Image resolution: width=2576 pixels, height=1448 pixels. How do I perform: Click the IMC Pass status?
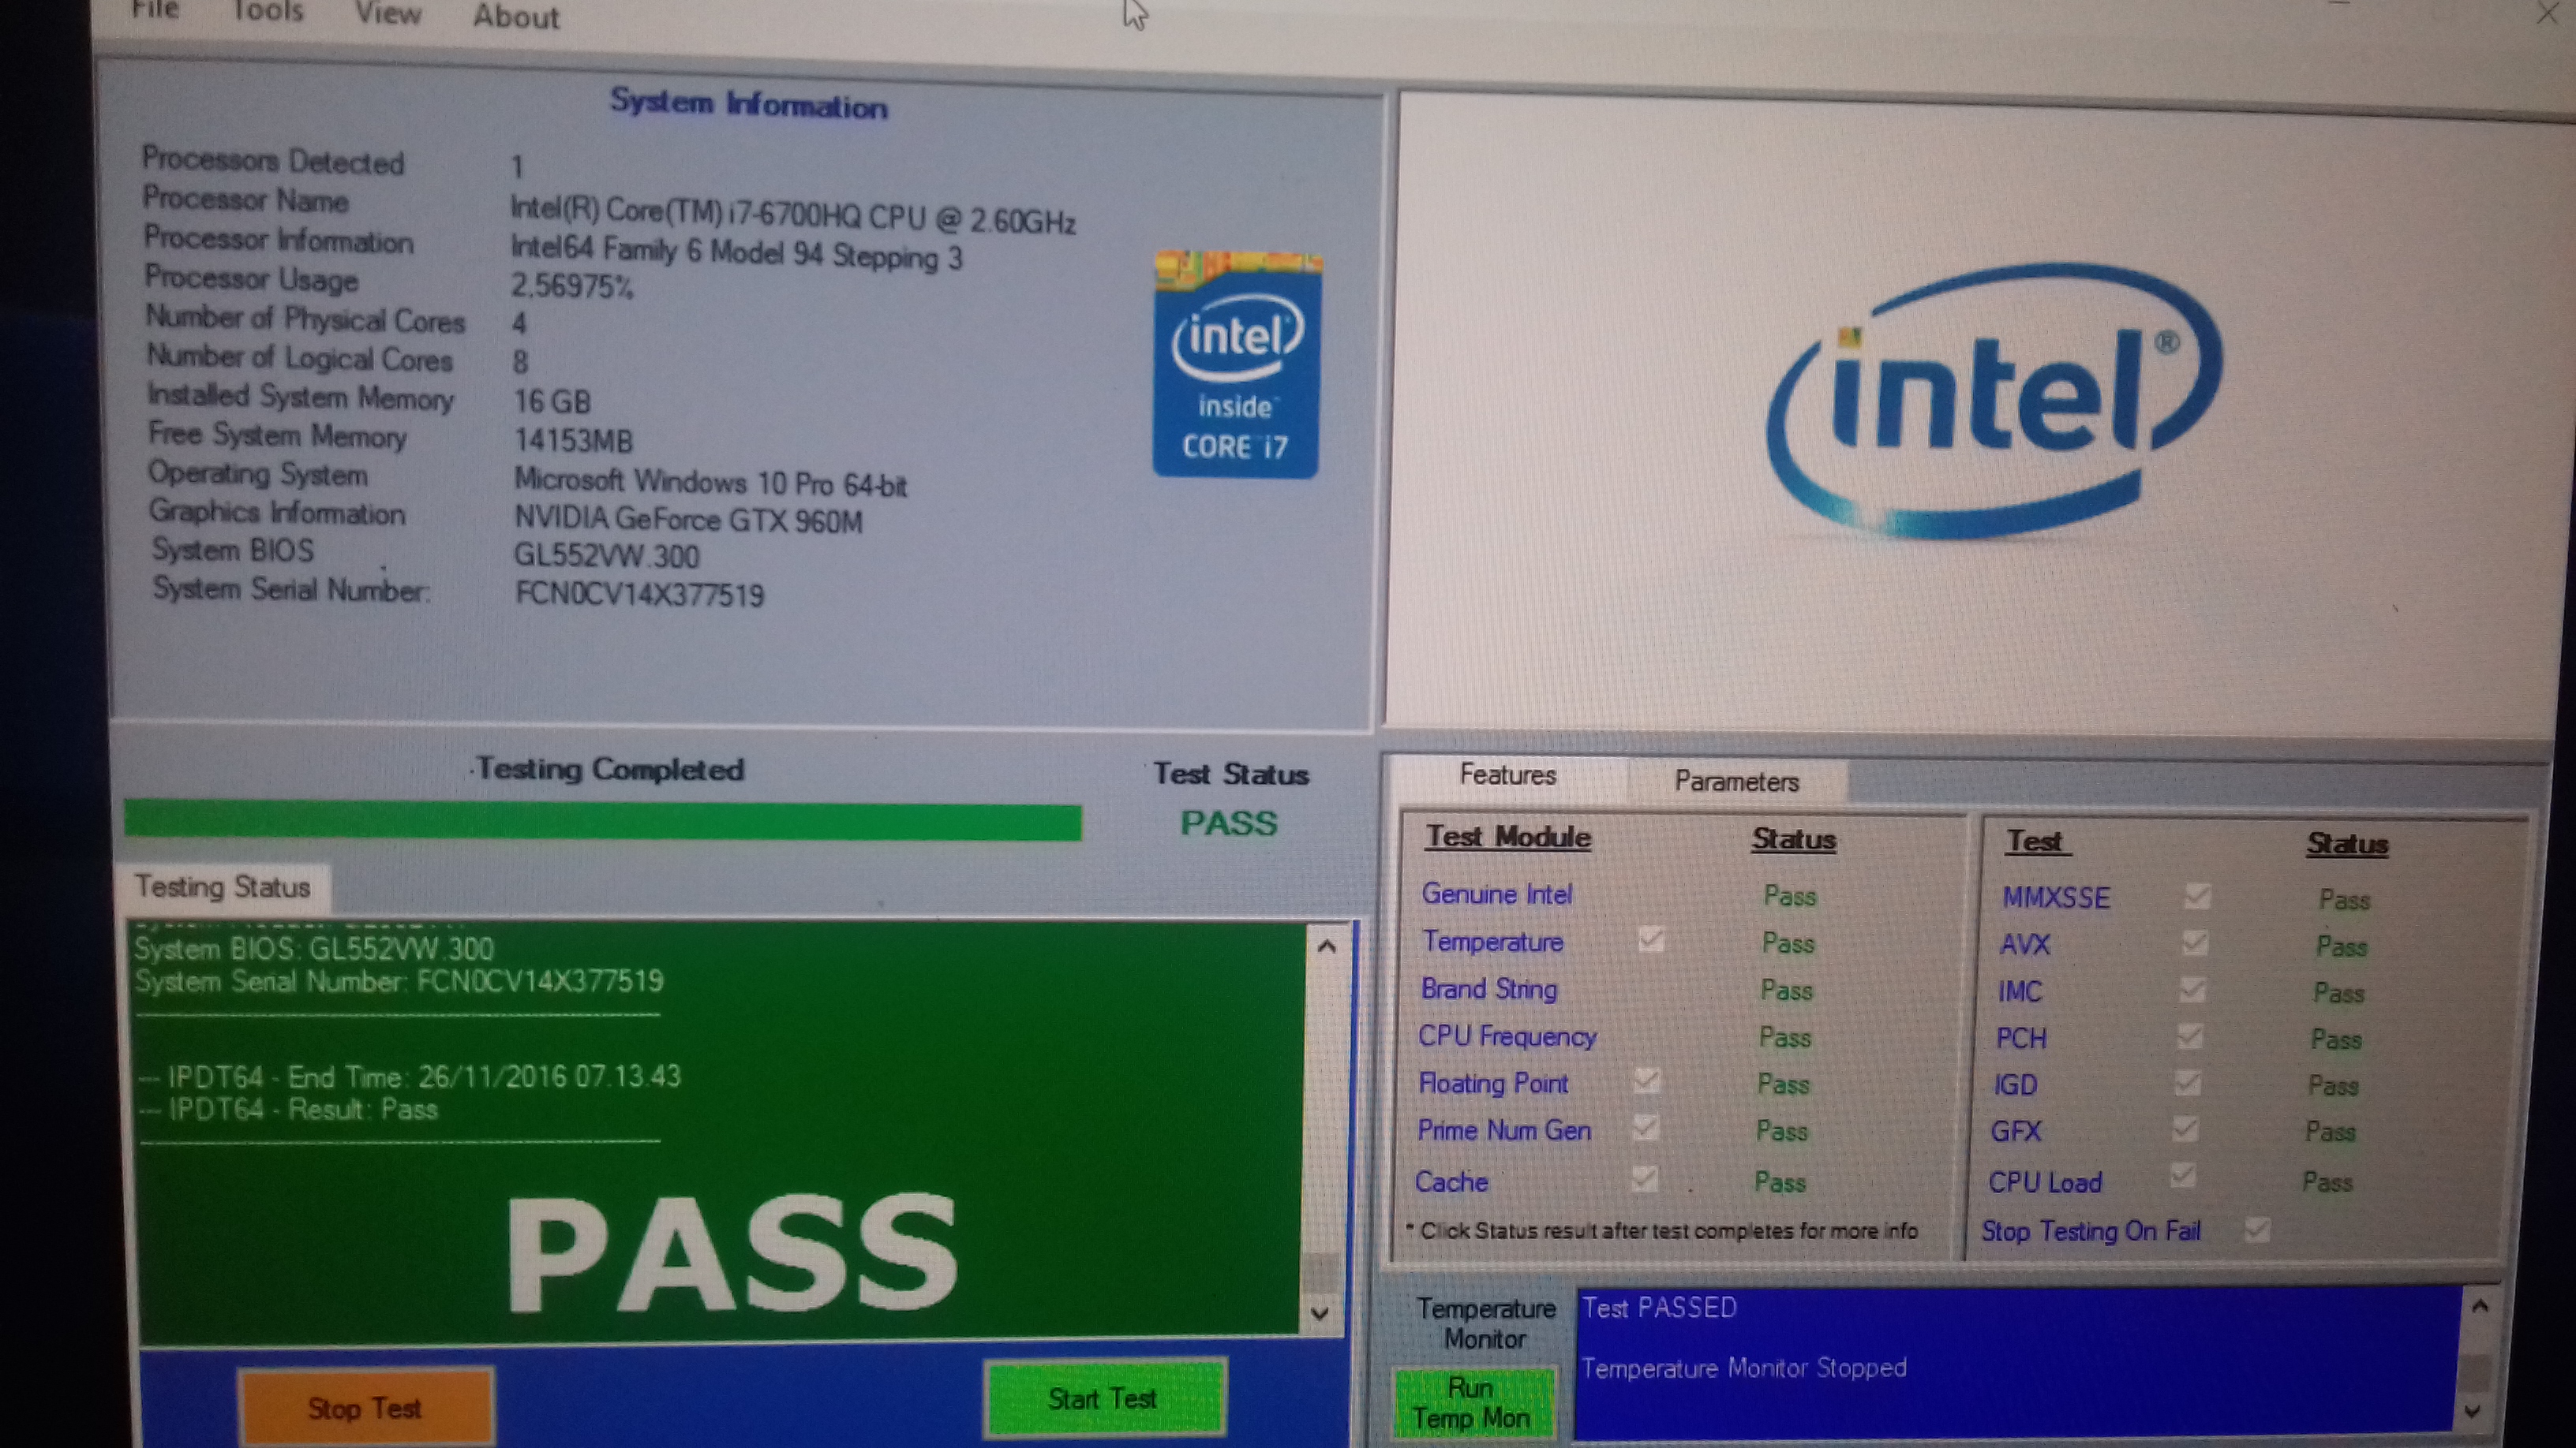point(2338,993)
